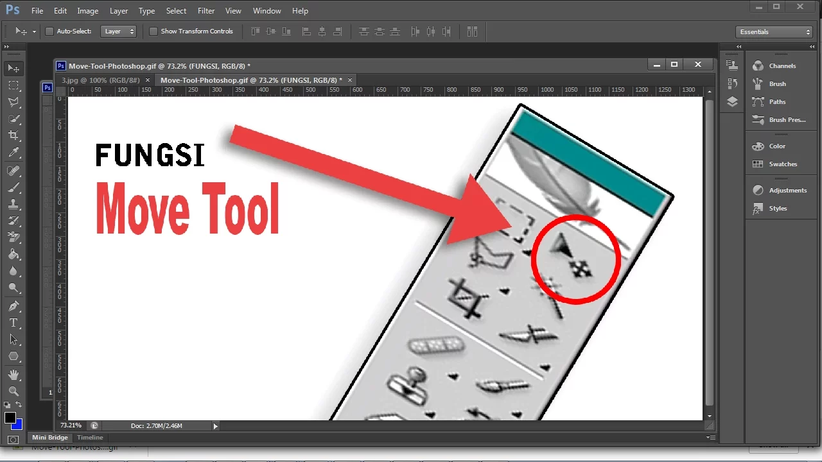Open the Layers panel icon in the dock
This screenshot has width=822, height=462.
[x=733, y=102]
